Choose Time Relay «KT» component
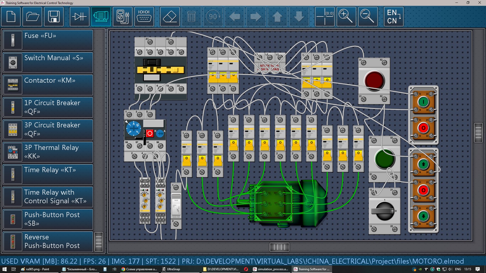The width and height of the screenshot is (486, 273). coord(48,174)
